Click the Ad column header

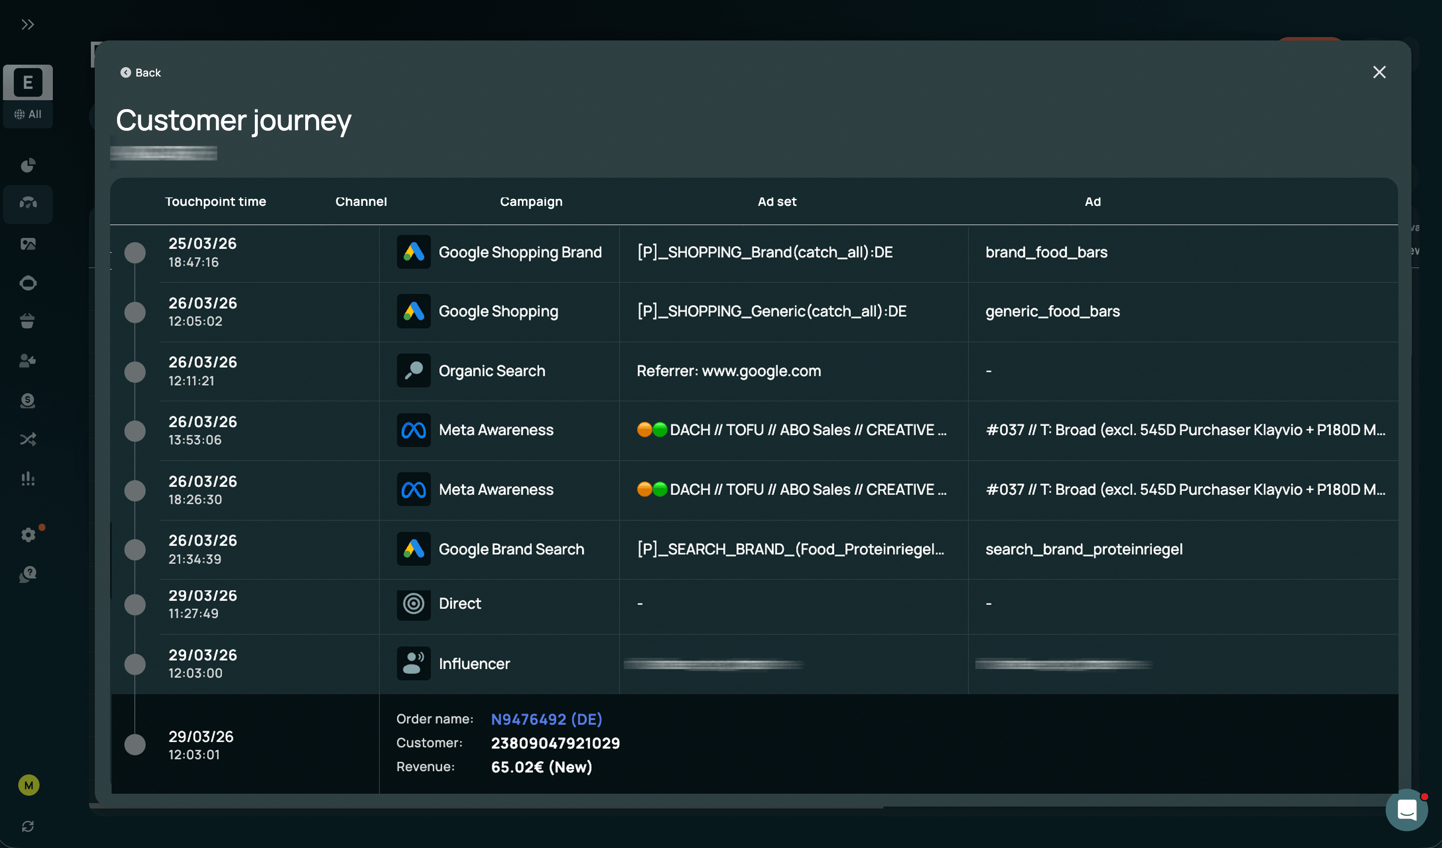[1093, 201]
